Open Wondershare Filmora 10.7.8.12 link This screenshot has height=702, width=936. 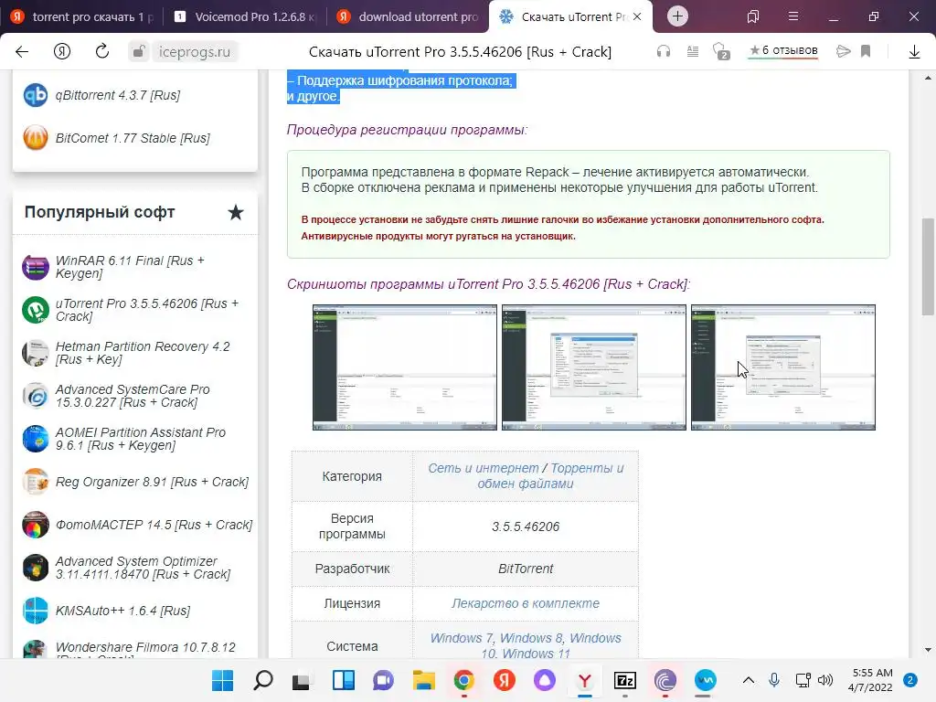(145, 650)
